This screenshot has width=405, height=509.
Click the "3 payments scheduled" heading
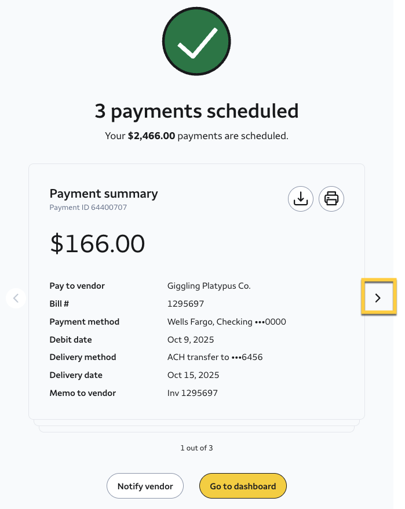(196, 111)
